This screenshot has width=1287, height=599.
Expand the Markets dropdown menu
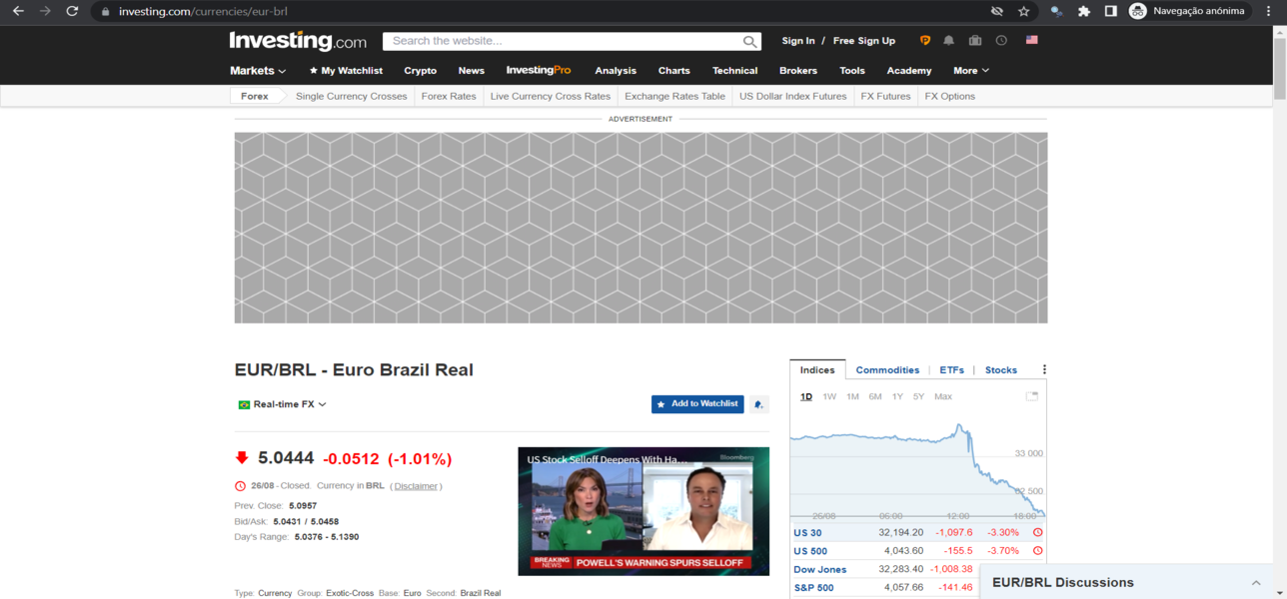click(258, 71)
